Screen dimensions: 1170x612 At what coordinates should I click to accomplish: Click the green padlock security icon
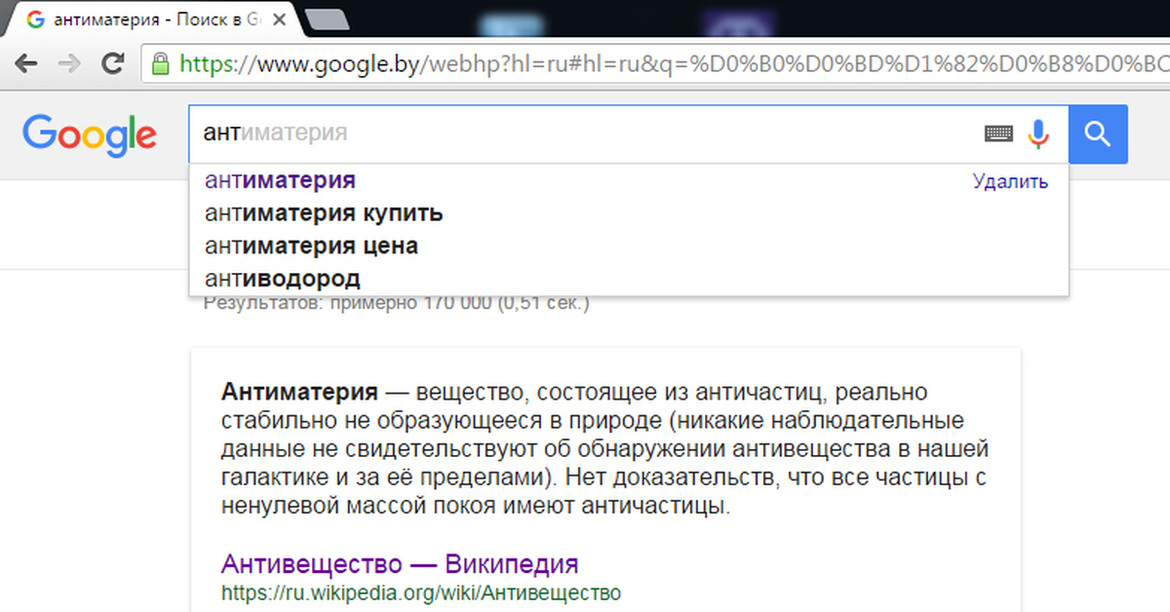coord(161,63)
